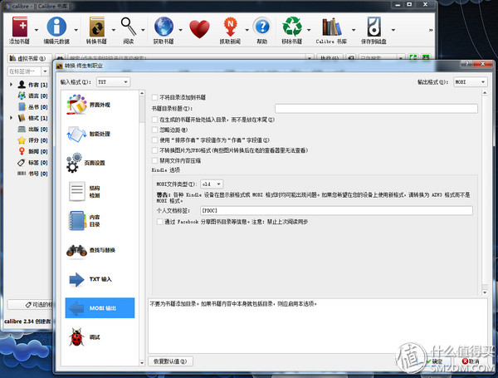Select Languages (语言) in tag browser
The width and height of the screenshot is (498, 378).
tap(32, 96)
